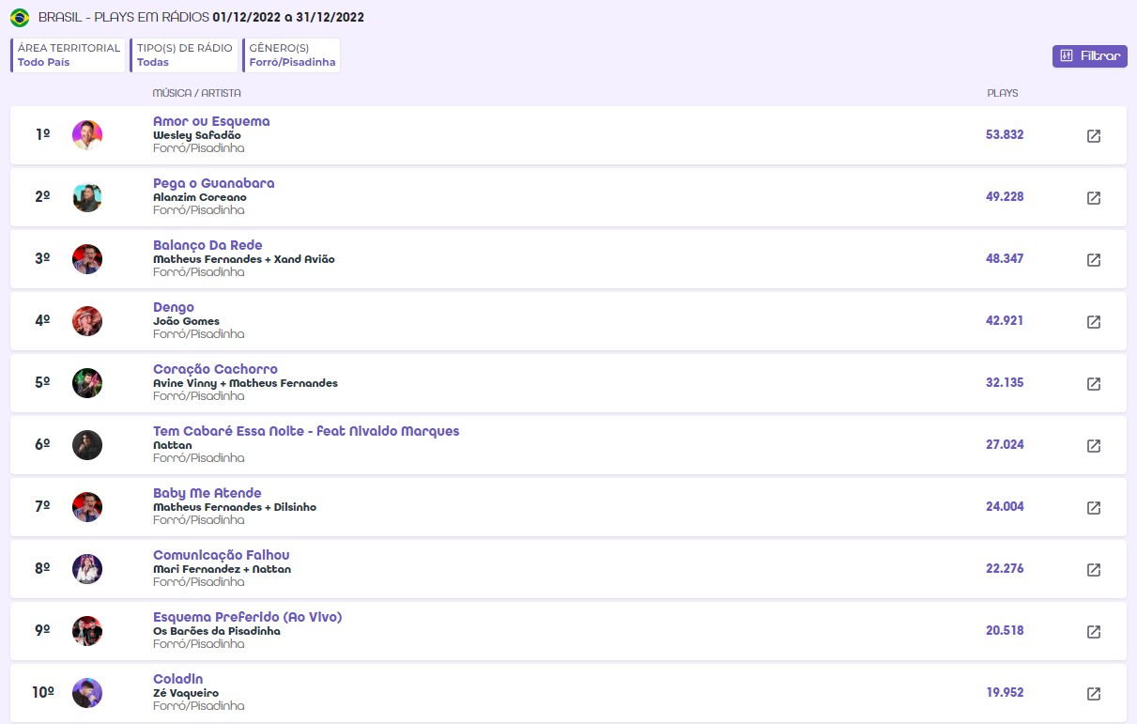Click Wesley Safadão's avatar thumbnail
The image size is (1137, 724).
pos(87,135)
